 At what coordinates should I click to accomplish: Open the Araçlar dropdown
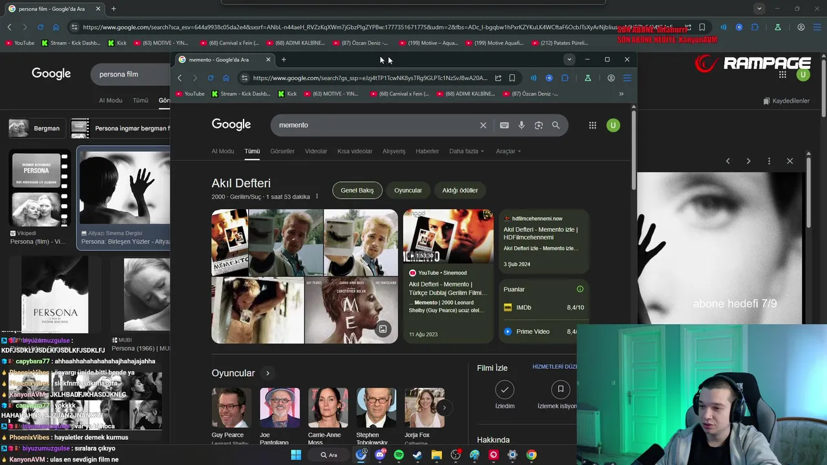click(x=508, y=151)
